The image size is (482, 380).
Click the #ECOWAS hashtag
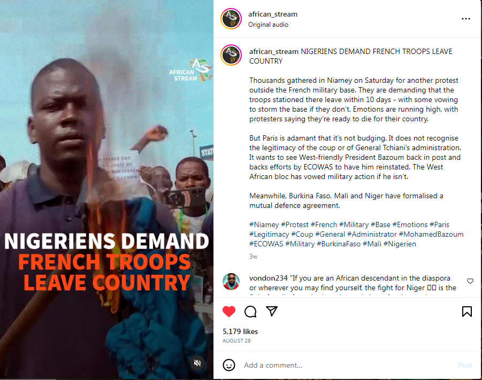click(266, 244)
